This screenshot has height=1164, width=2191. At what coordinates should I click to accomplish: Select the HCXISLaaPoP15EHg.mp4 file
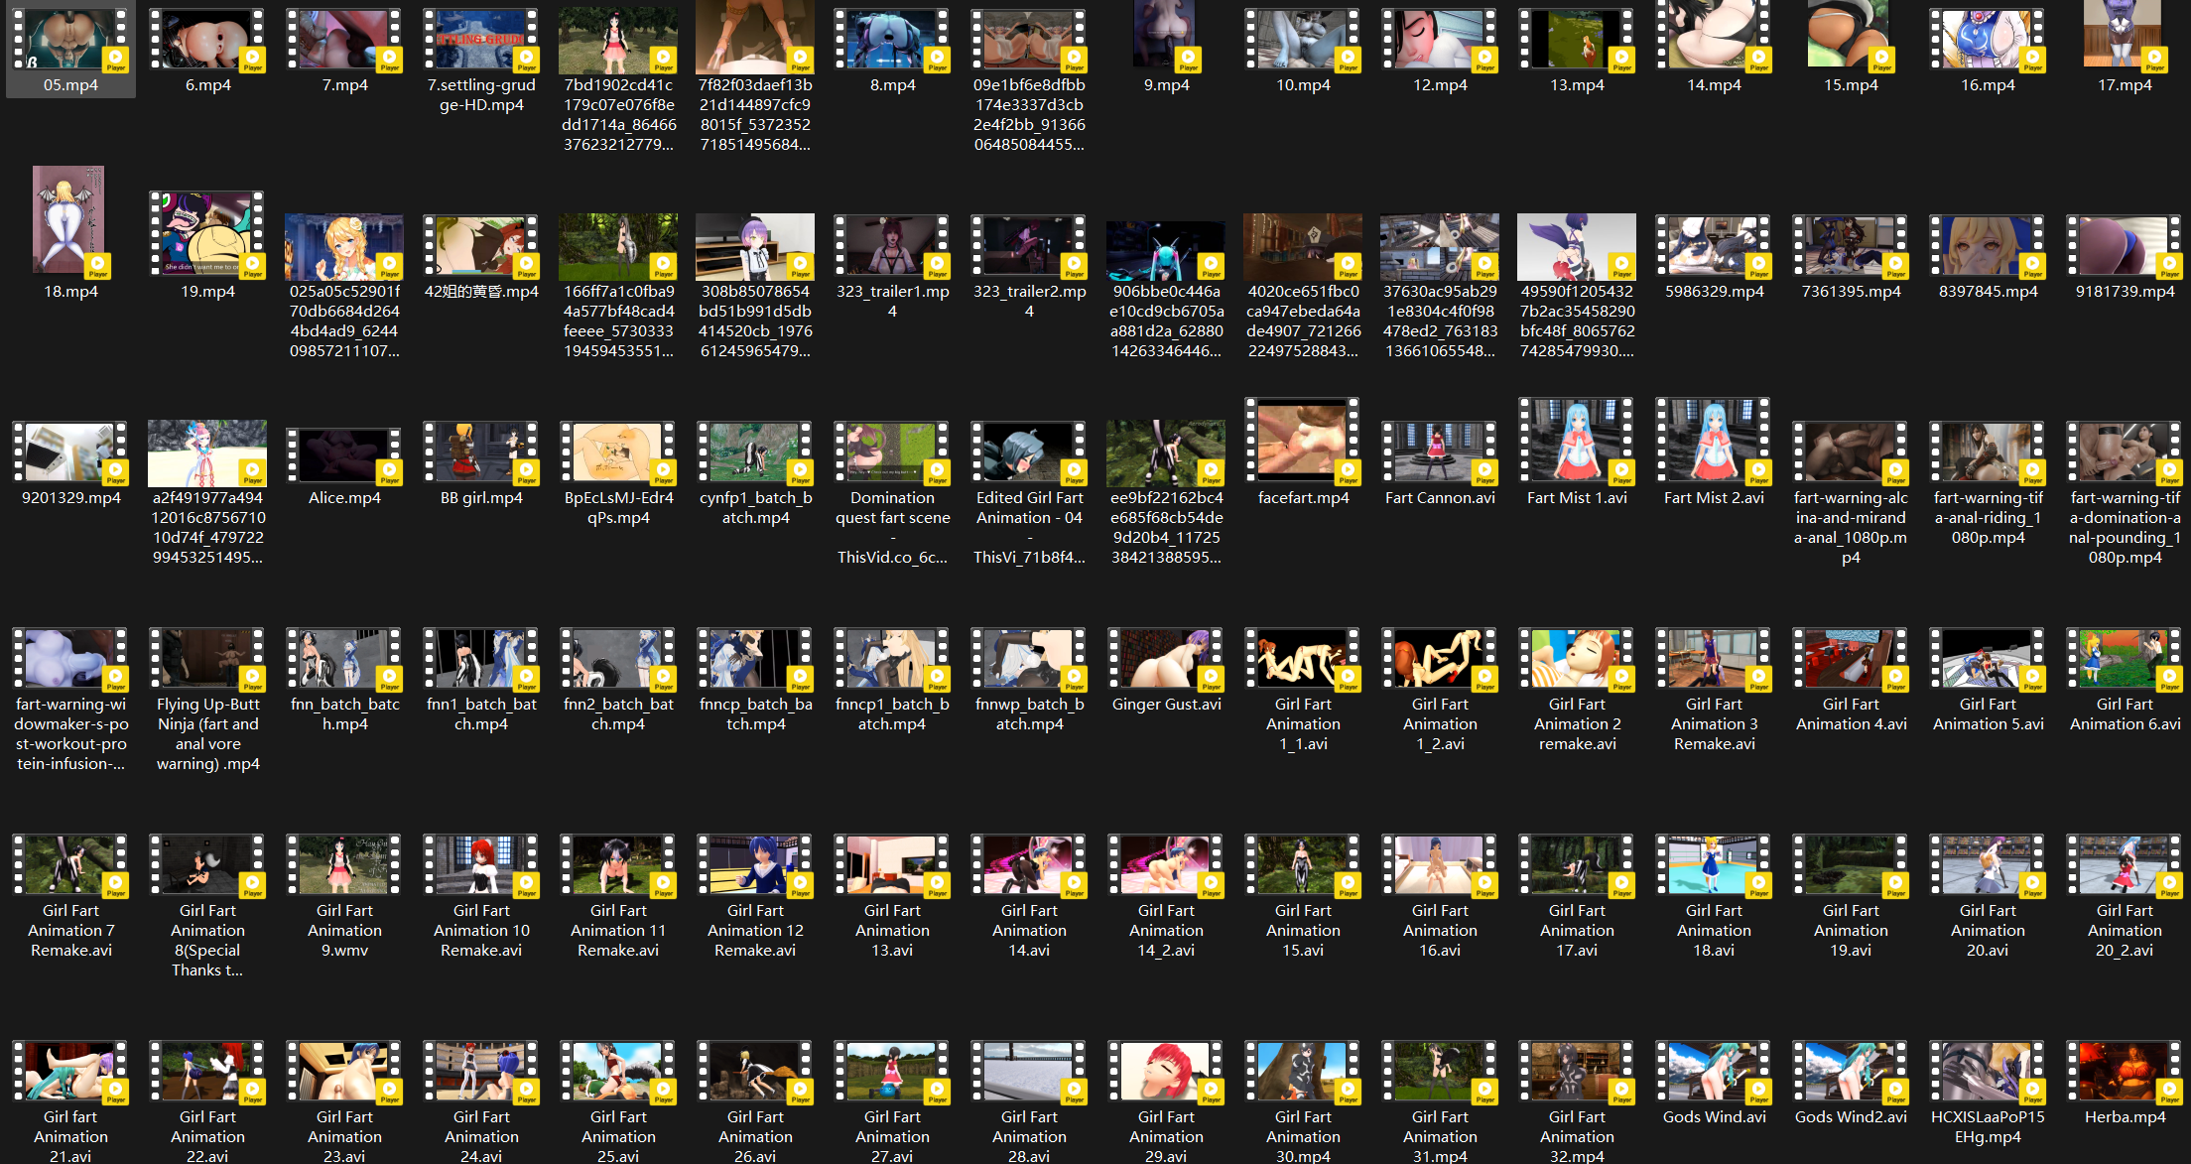point(1988,1072)
